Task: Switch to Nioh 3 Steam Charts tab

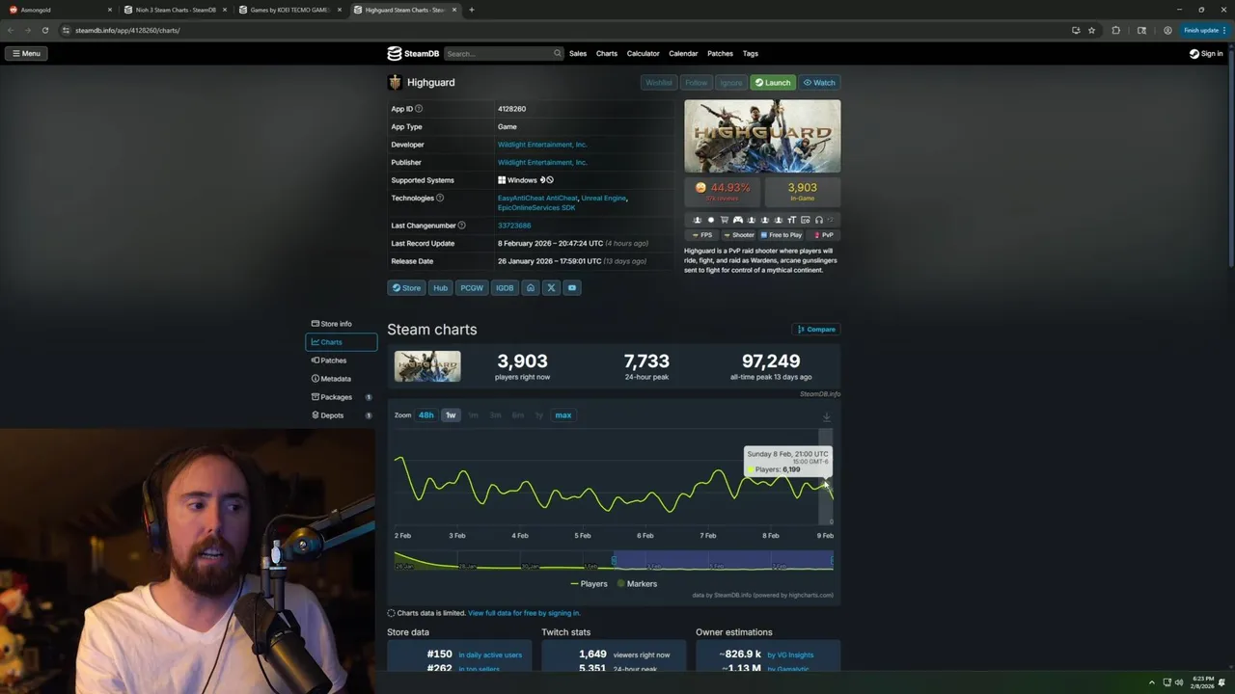Action: tap(176, 10)
